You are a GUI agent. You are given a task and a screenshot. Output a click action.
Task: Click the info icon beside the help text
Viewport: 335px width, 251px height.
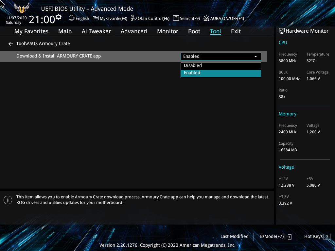(x=8, y=200)
